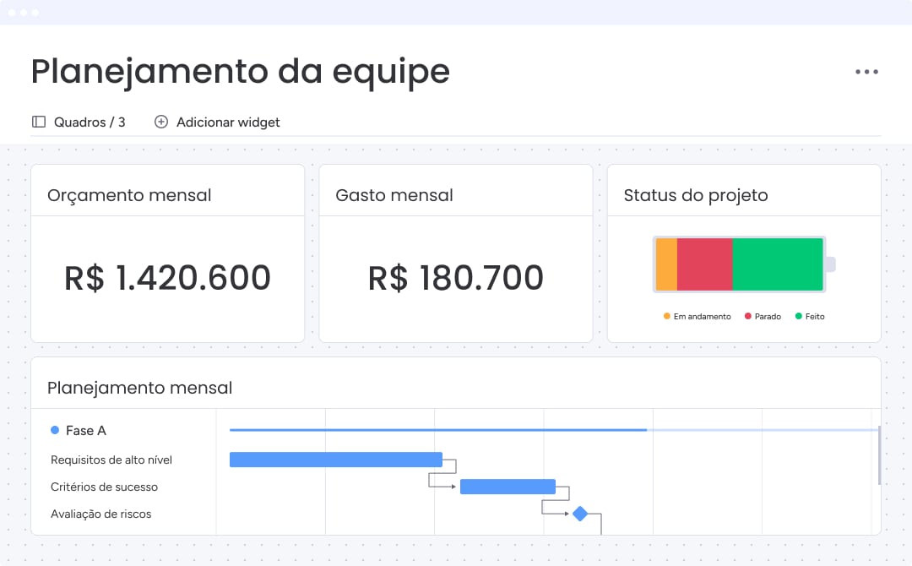The width and height of the screenshot is (912, 566).
Task: Click the green Feito battery segment
Action: click(778, 264)
